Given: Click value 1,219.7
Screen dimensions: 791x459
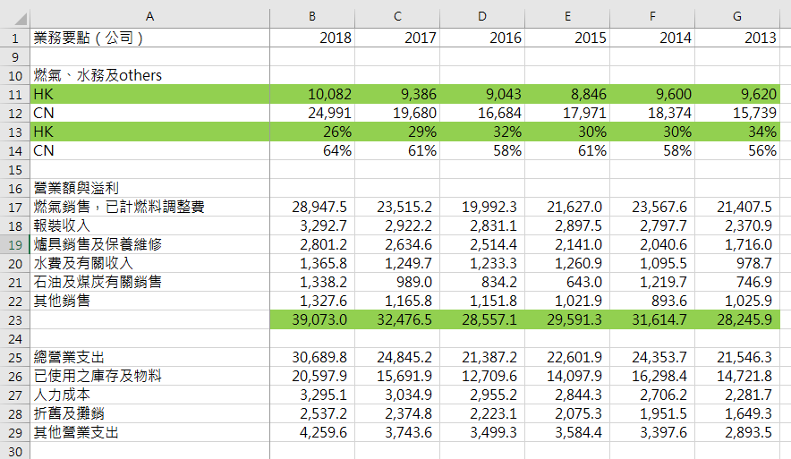Looking at the screenshot, I should click(x=652, y=282).
